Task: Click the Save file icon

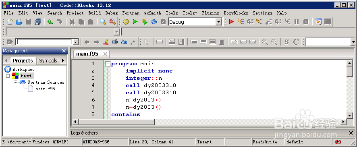Action: [x=29, y=22]
